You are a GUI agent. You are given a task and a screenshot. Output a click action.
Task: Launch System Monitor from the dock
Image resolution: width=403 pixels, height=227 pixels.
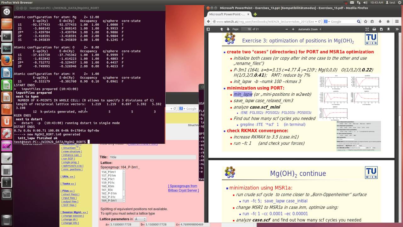pyautogui.click(x=7, y=49)
